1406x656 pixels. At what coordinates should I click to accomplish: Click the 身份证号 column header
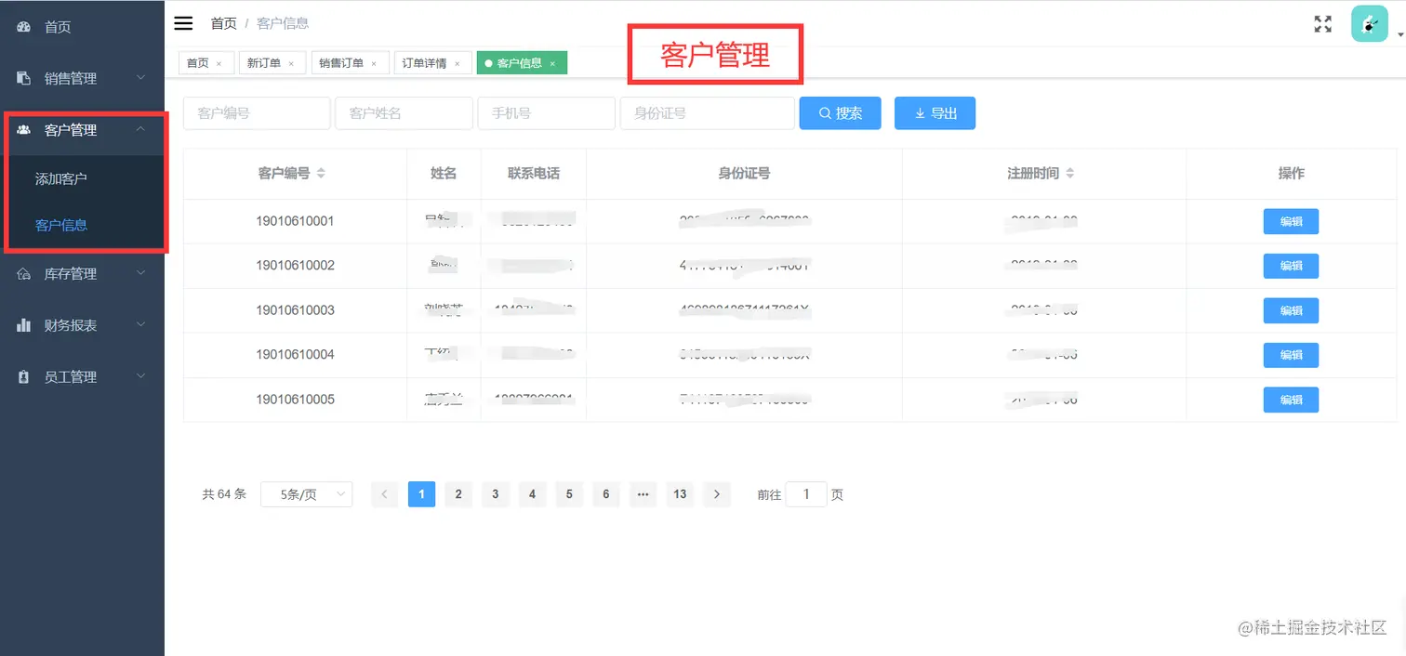pyautogui.click(x=744, y=173)
